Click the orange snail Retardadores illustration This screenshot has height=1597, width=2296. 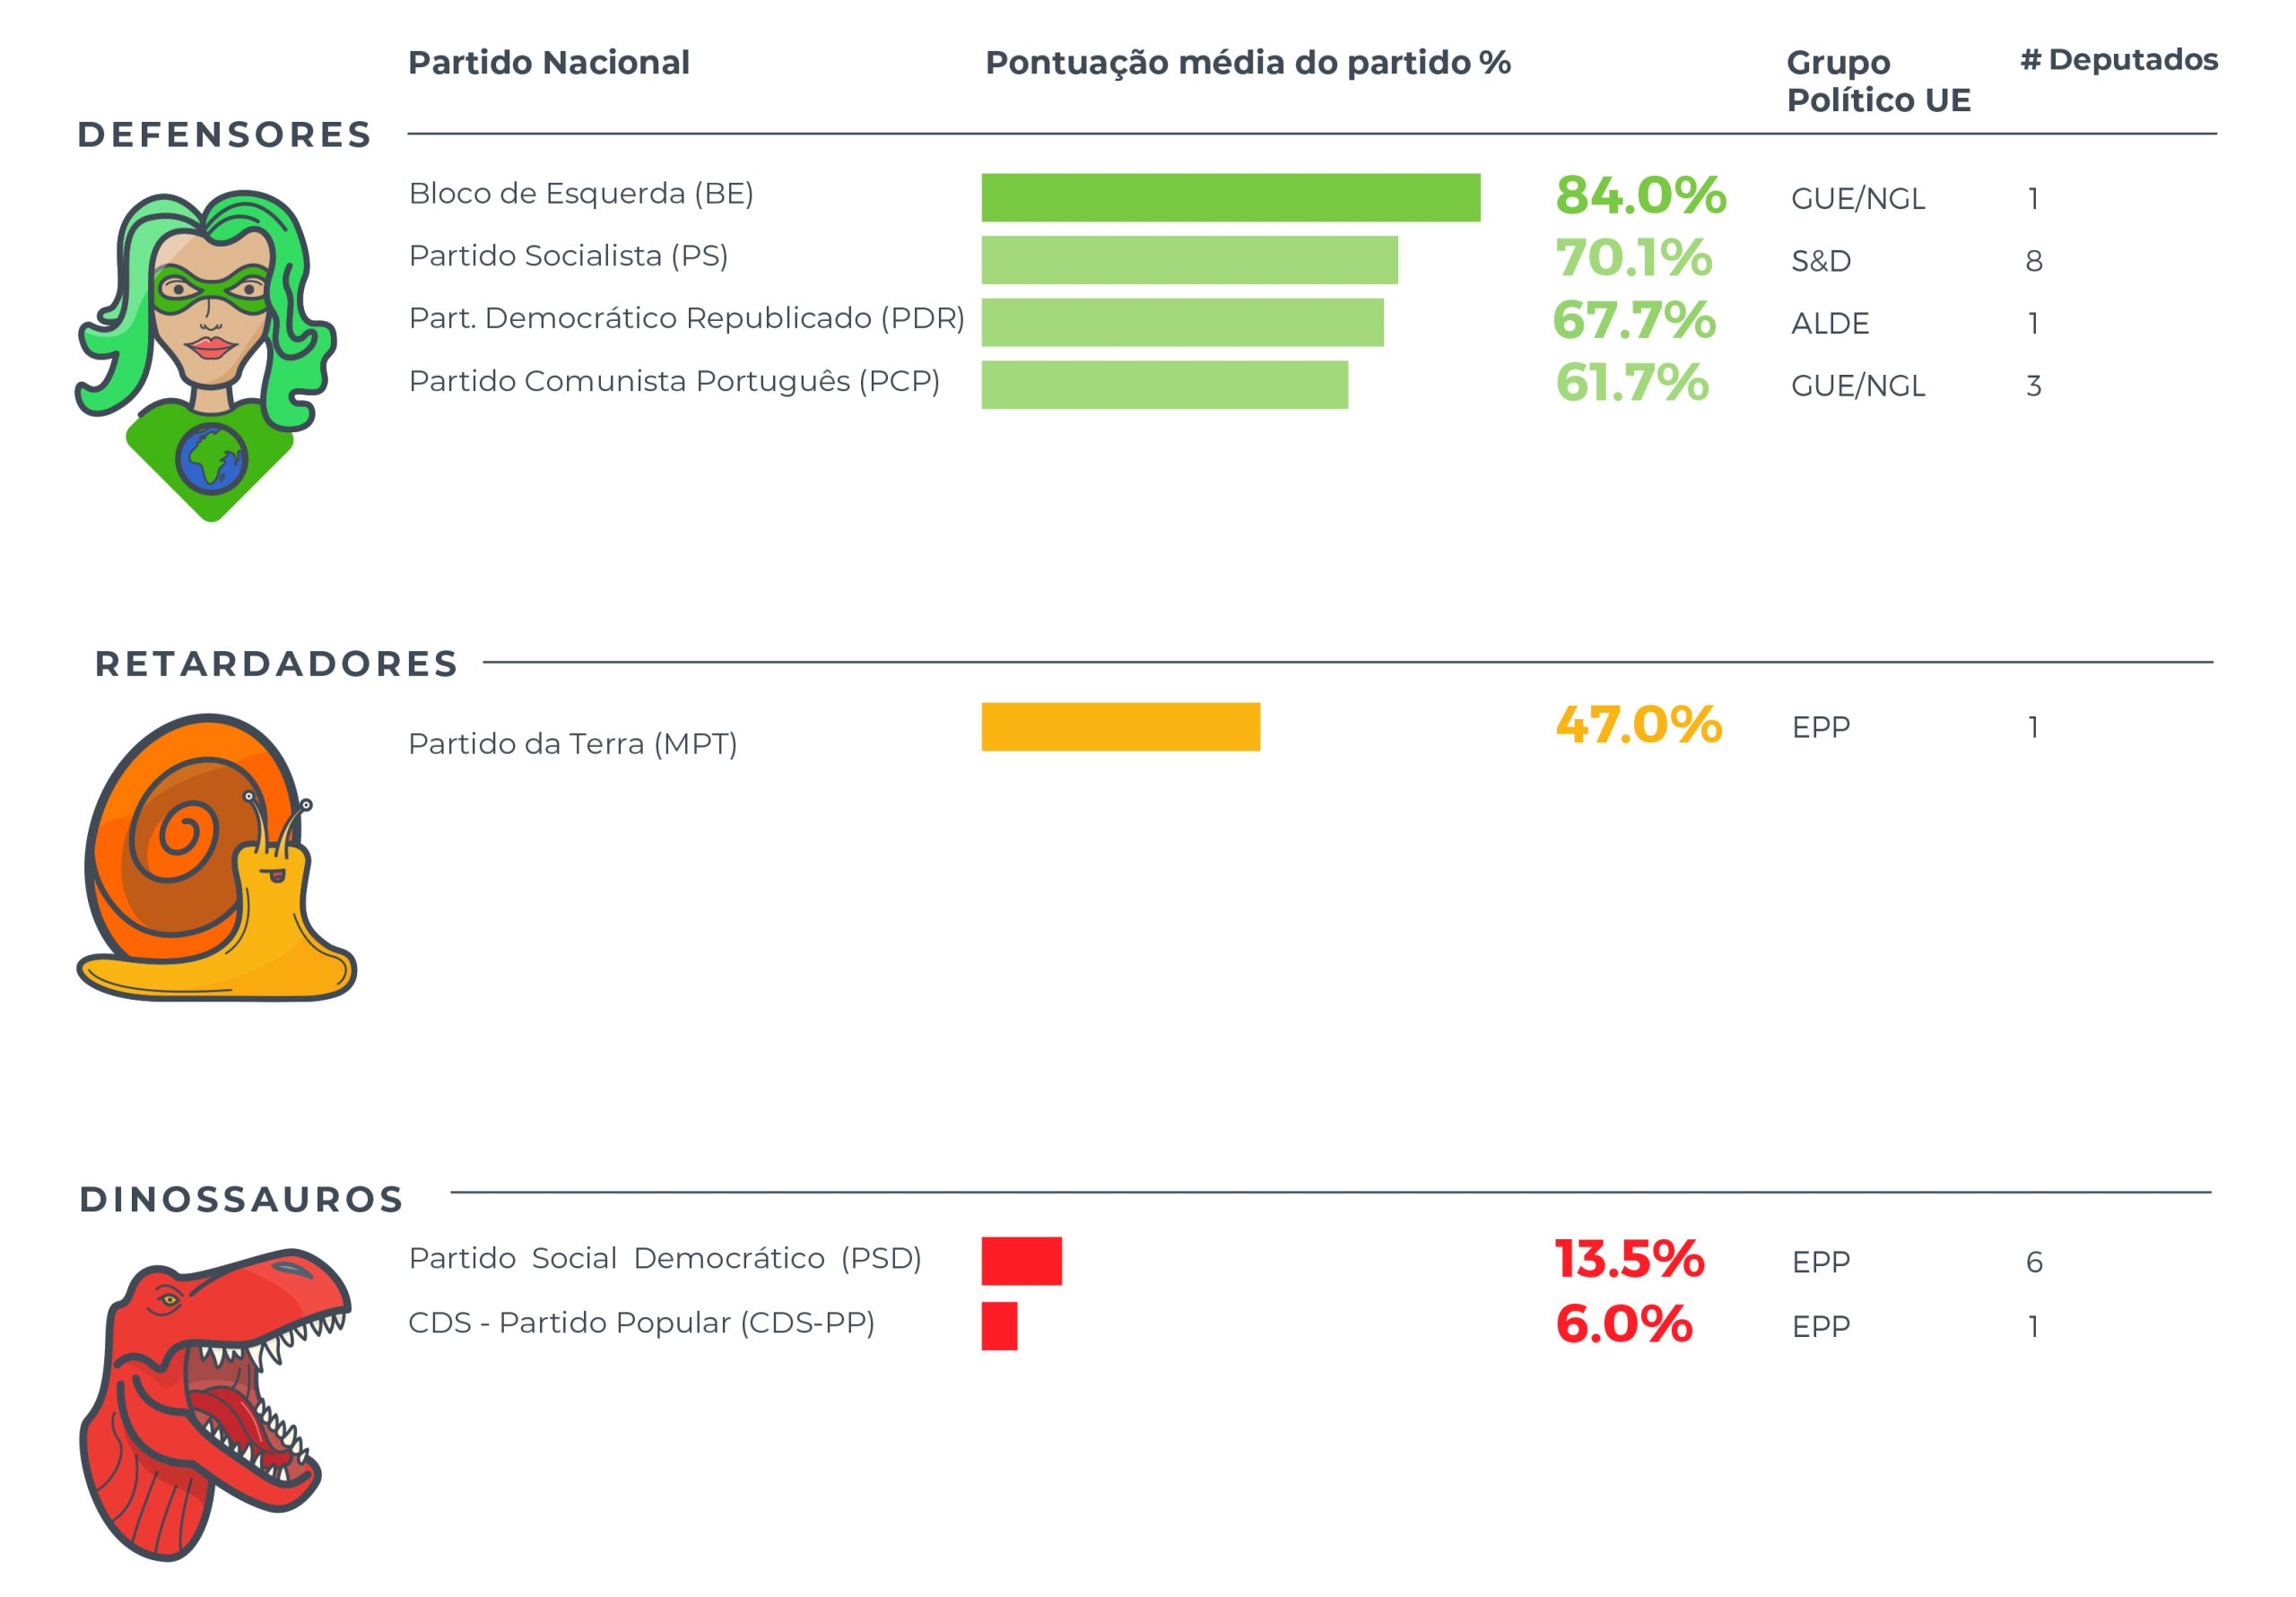216,857
